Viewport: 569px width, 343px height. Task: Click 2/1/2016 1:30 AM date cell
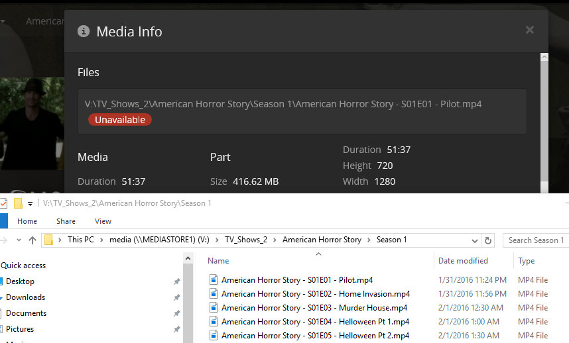coord(468,336)
